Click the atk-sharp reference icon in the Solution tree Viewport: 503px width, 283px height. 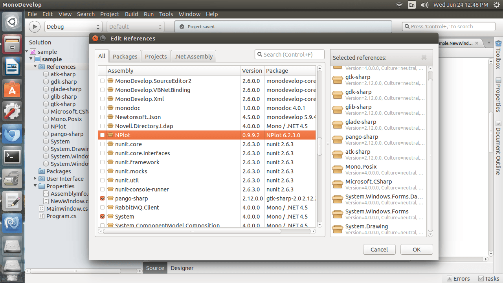point(46,74)
